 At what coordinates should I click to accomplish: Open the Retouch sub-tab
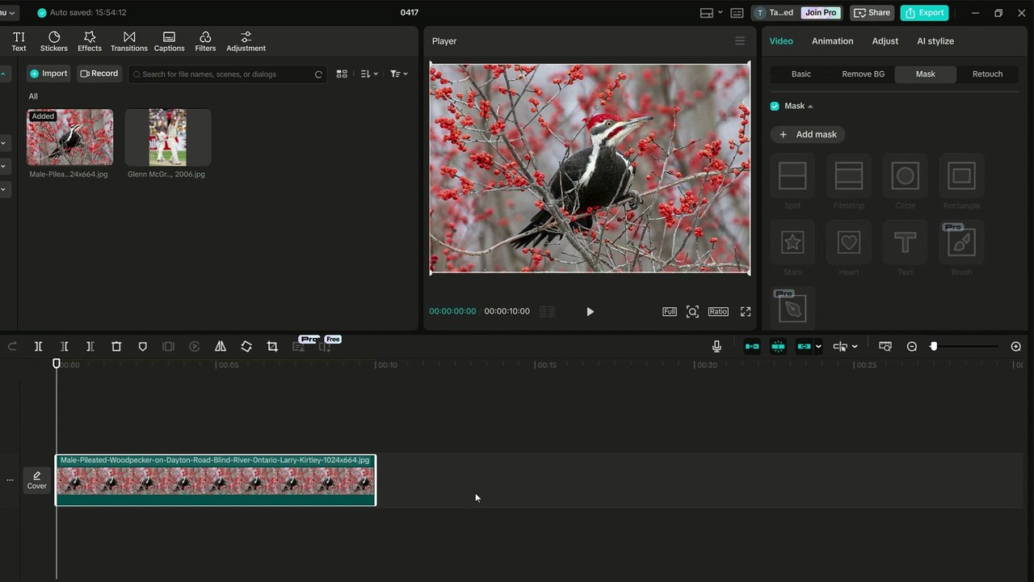pyautogui.click(x=987, y=74)
